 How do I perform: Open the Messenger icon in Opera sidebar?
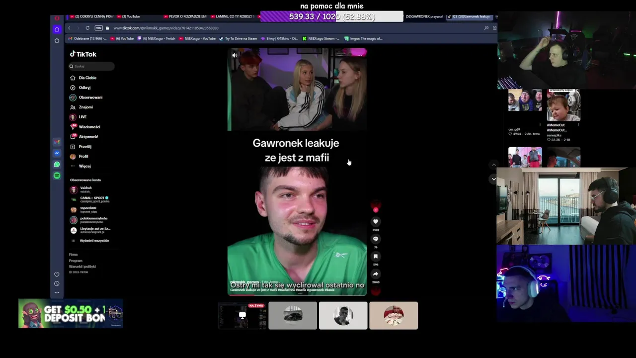(57, 153)
